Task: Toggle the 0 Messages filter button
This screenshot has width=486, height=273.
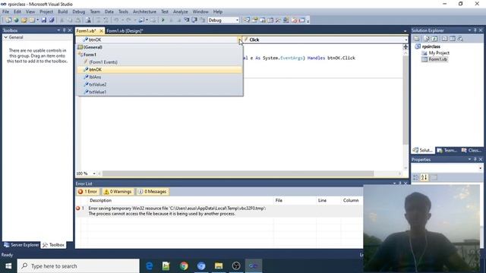Action: click(153, 192)
